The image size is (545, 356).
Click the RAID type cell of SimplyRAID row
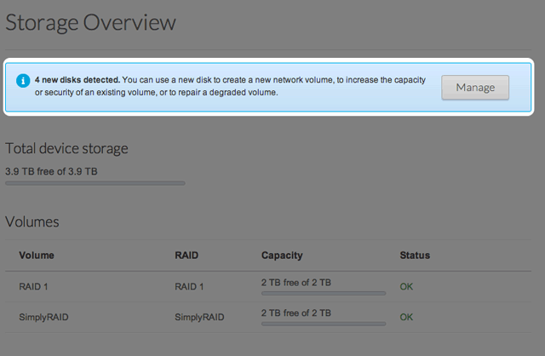pyautogui.click(x=201, y=317)
